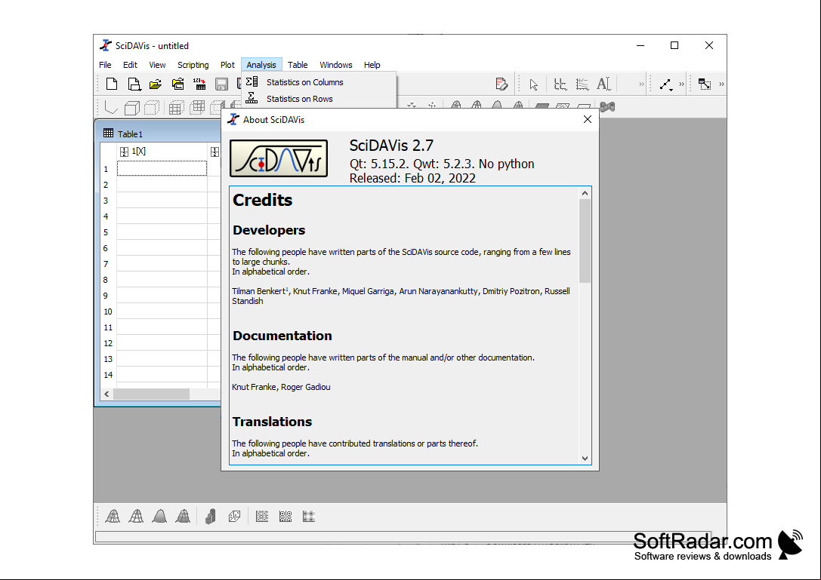Viewport: 821px width, 580px height.
Task: Click the grid of small circles icon
Action: tap(262, 517)
